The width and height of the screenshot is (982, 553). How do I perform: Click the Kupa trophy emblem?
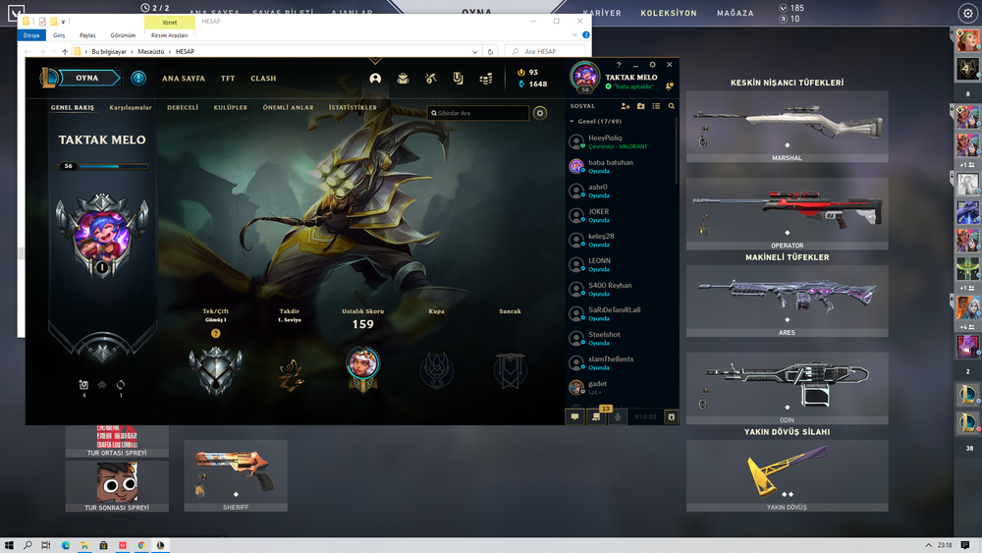click(x=437, y=370)
